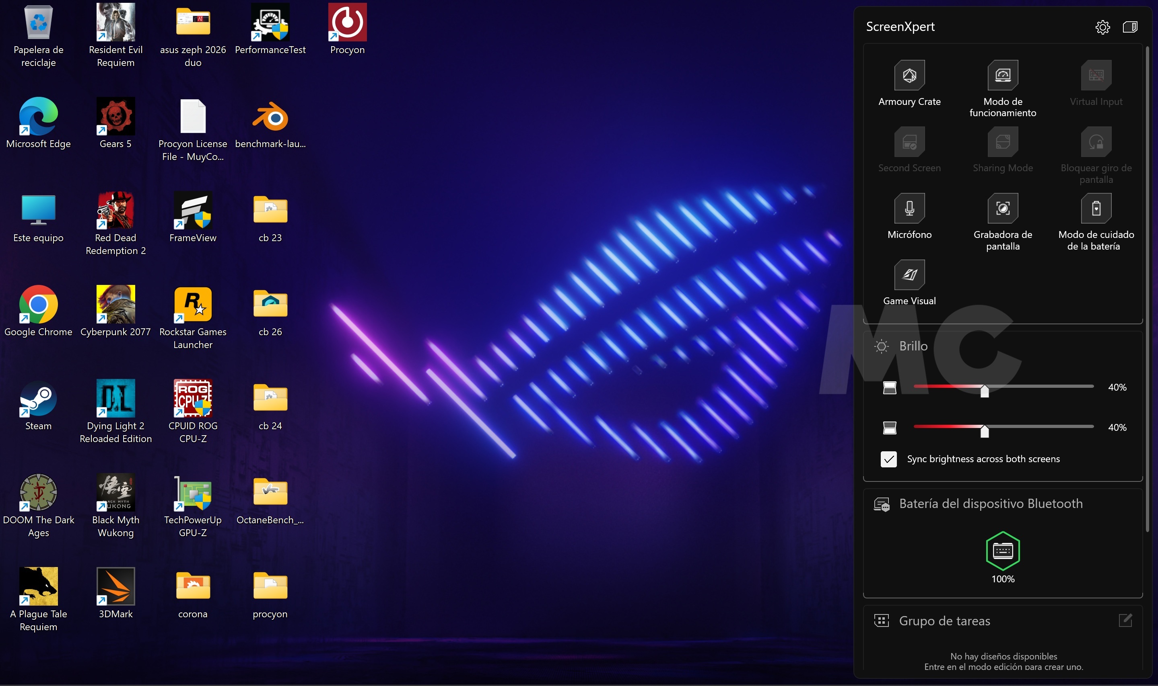Click the Virtual Input icon
The height and width of the screenshot is (686, 1158).
tap(1096, 75)
